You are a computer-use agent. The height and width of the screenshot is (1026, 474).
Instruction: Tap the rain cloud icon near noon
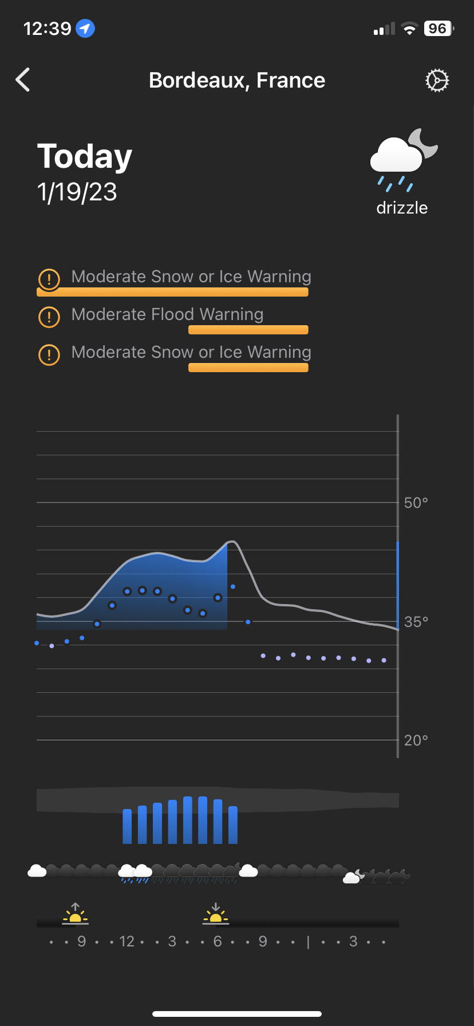click(x=127, y=873)
